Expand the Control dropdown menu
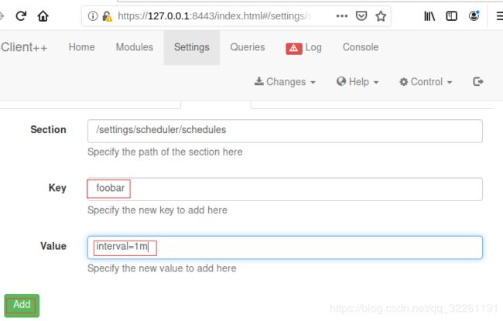Viewport: 503px width, 321px height. [426, 82]
